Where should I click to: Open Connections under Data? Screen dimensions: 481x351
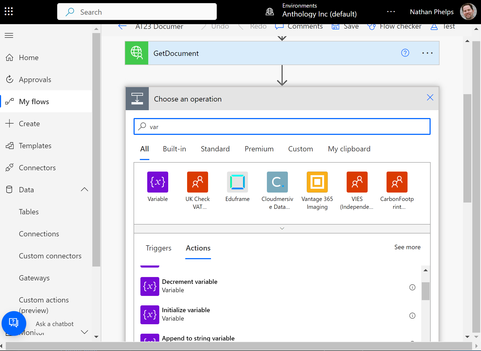click(x=39, y=234)
